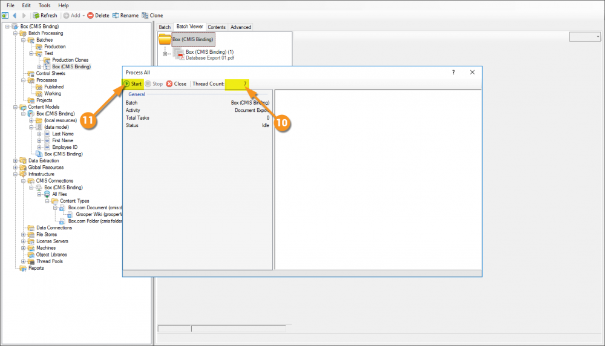Select the Content Types folder icon
Viewport: 605px width, 346px height.
point(55,201)
